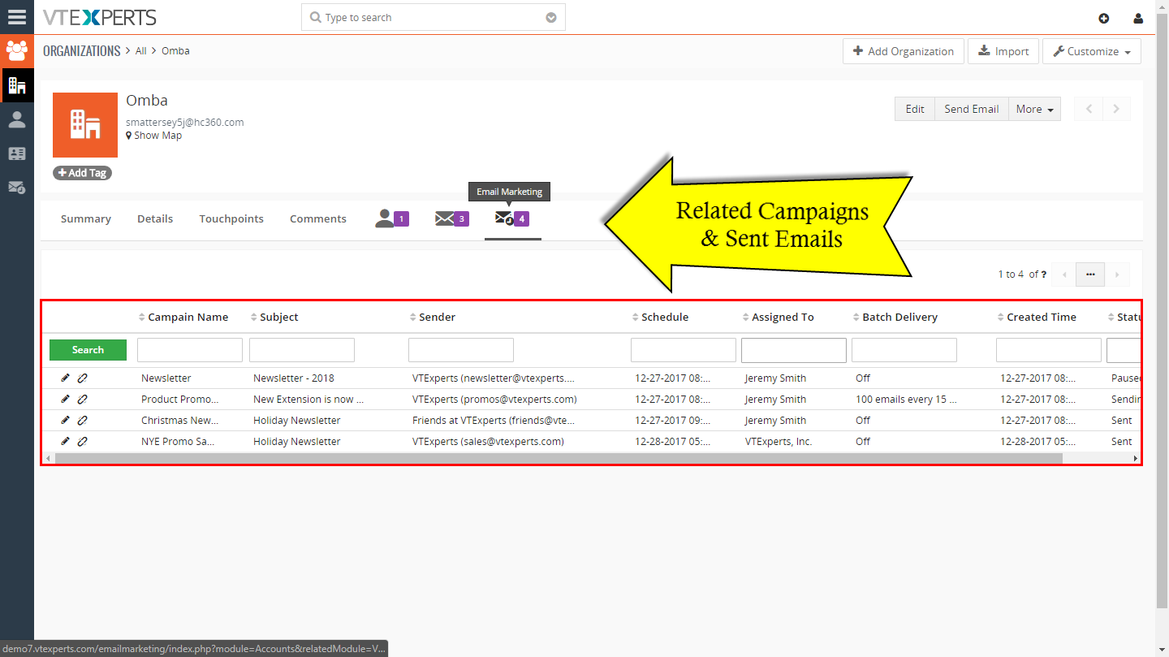Screen dimensions: 1169x657
Task: Go to ORGANIZATIONS breadcrumb link
Action: [82, 50]
